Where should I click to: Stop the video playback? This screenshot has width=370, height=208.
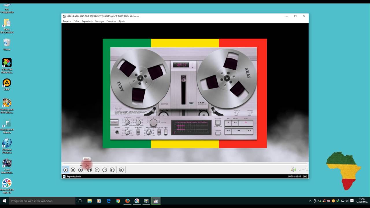pos(81,170)
